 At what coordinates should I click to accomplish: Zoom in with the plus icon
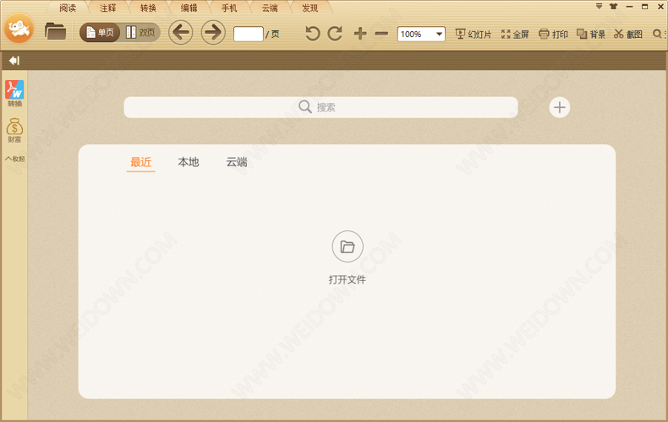tap(360, 34)
